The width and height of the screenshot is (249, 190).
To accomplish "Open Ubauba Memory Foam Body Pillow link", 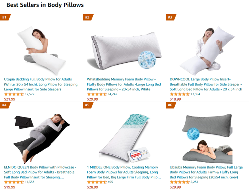I will [206, 172].
